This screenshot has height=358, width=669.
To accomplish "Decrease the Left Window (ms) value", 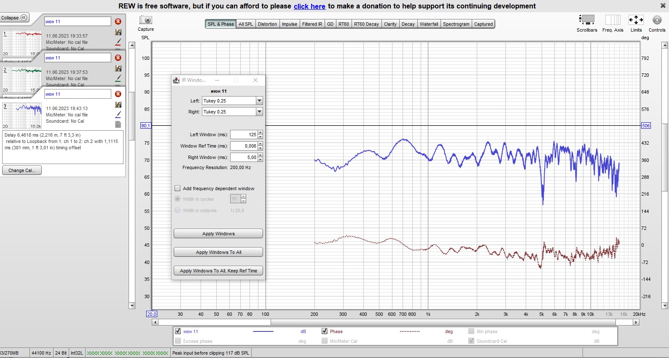I will pos(261,137).
